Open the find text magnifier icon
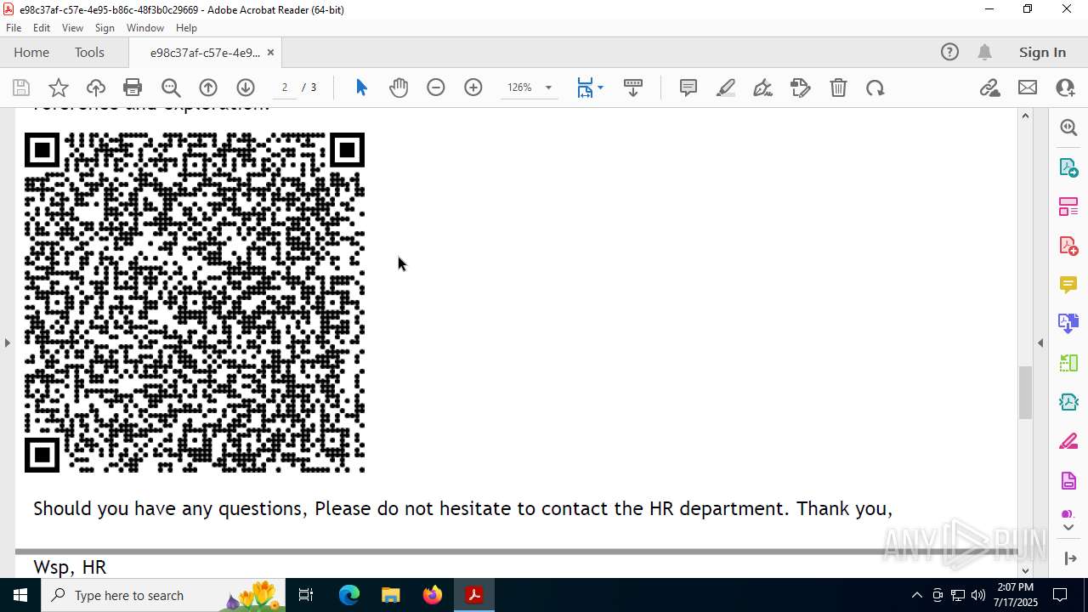This screenshot has height=612, width=1088. [x=171, y=88]
